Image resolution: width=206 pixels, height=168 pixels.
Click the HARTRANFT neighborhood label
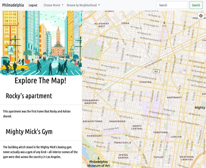pos(174,97)
